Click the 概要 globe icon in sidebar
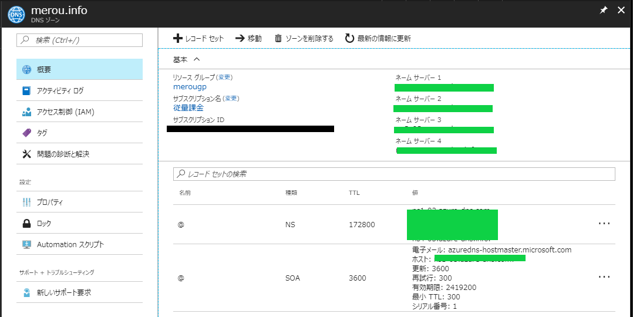This screenshot has height=317, width=633. [26, 69]
